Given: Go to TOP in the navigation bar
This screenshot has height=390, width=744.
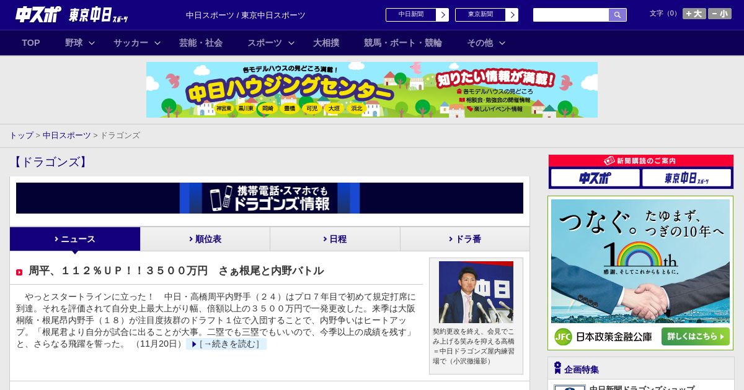Looking at the screenshot, I should pos(31,43).
